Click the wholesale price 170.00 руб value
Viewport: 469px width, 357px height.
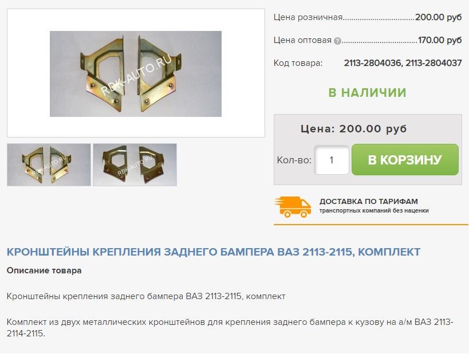click(440, 40)
